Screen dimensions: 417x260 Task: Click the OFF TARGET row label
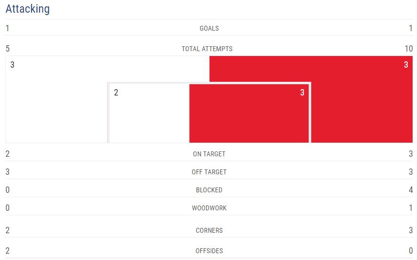(209, 172)
